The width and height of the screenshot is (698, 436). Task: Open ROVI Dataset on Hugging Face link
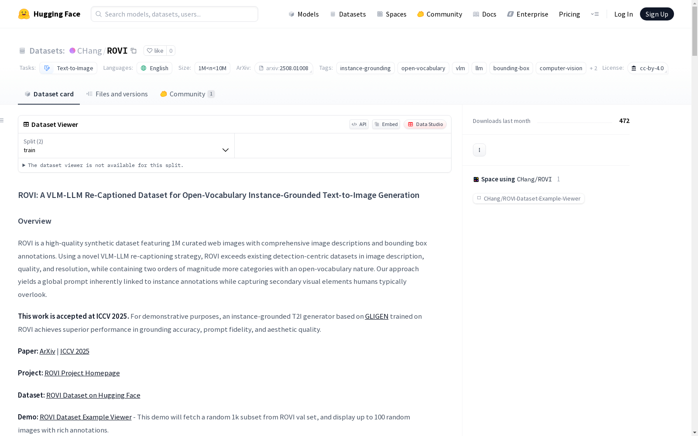click(x=93, y=395)
